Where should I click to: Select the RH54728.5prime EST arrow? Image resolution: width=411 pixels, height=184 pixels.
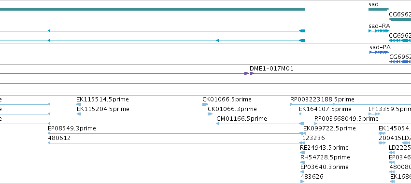pos(303,162)
